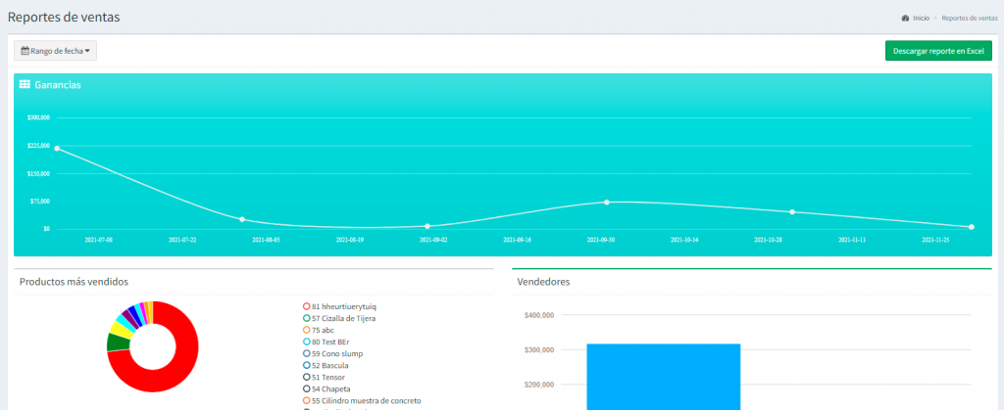Go to Inicio in the breadcrumb
The width and height of the screenshot is (1004, 410).
pos(921,19)
